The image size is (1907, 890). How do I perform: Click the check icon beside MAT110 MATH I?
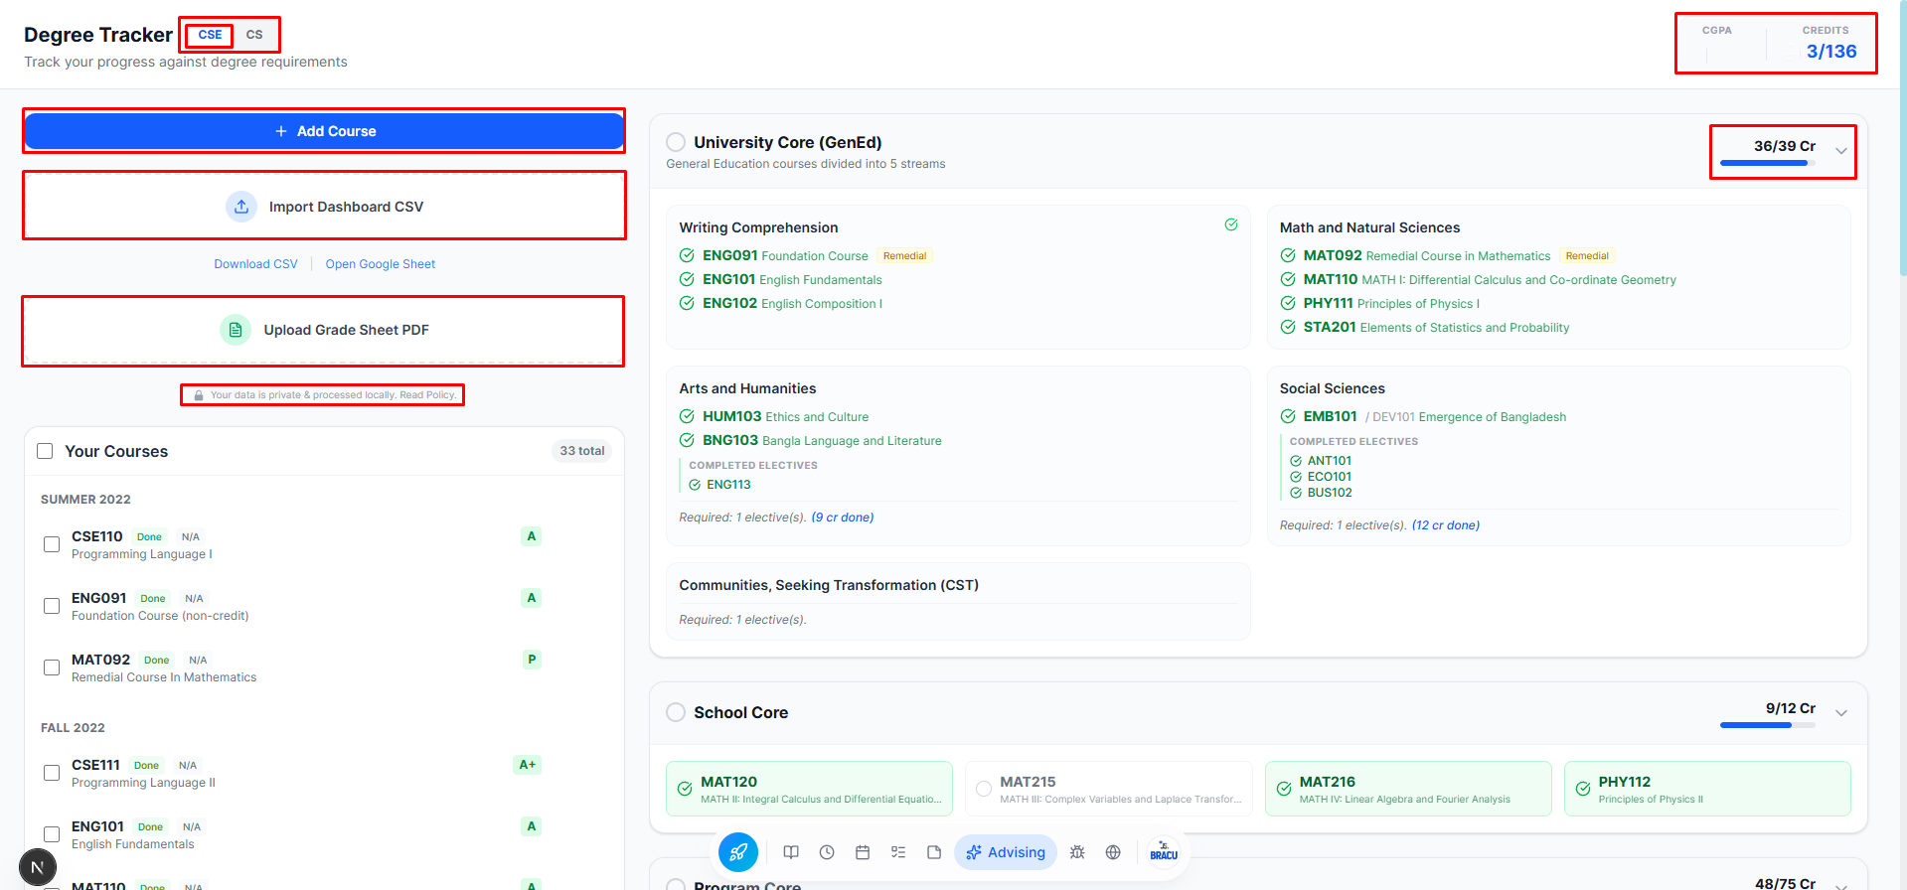point(1288,279)
